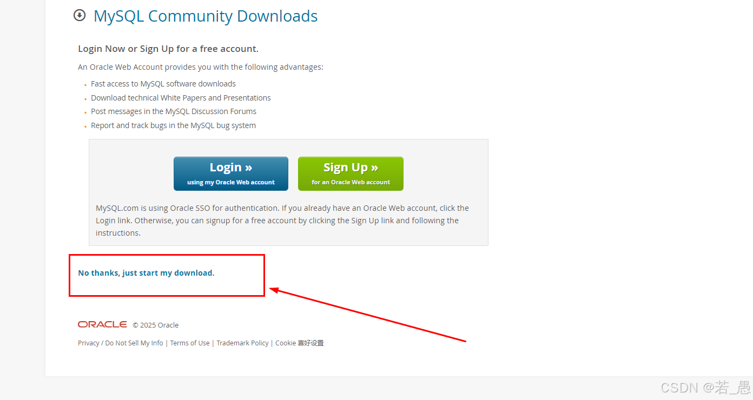Click the 'Login Now or Sign Up' heading
The width and height of the screenshot is (753, 400).
[x=168, y=49]
